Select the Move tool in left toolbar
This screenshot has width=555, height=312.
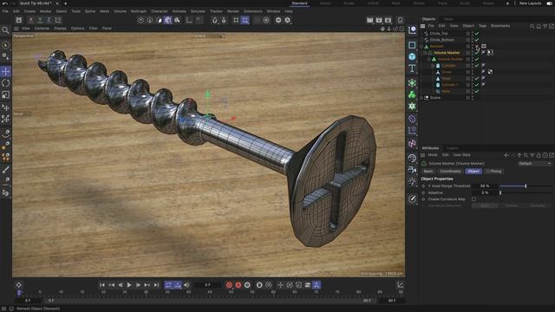pos(6,71)
